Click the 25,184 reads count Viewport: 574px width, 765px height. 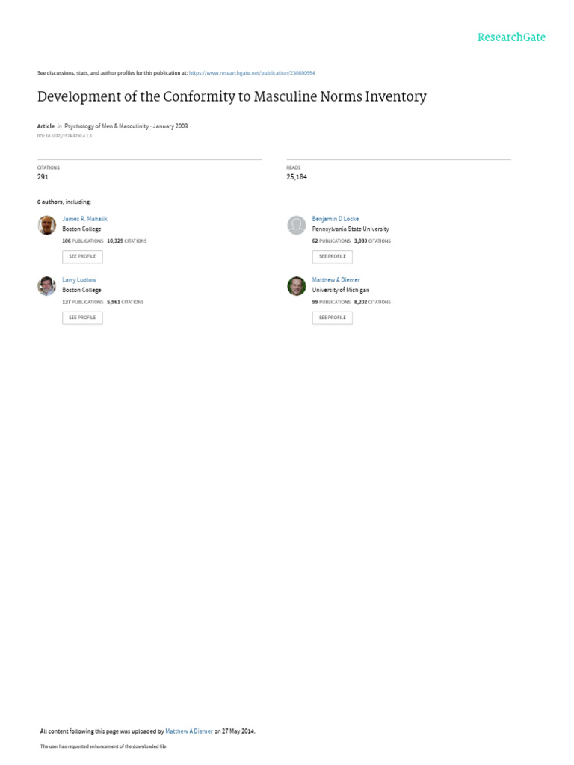297,177
